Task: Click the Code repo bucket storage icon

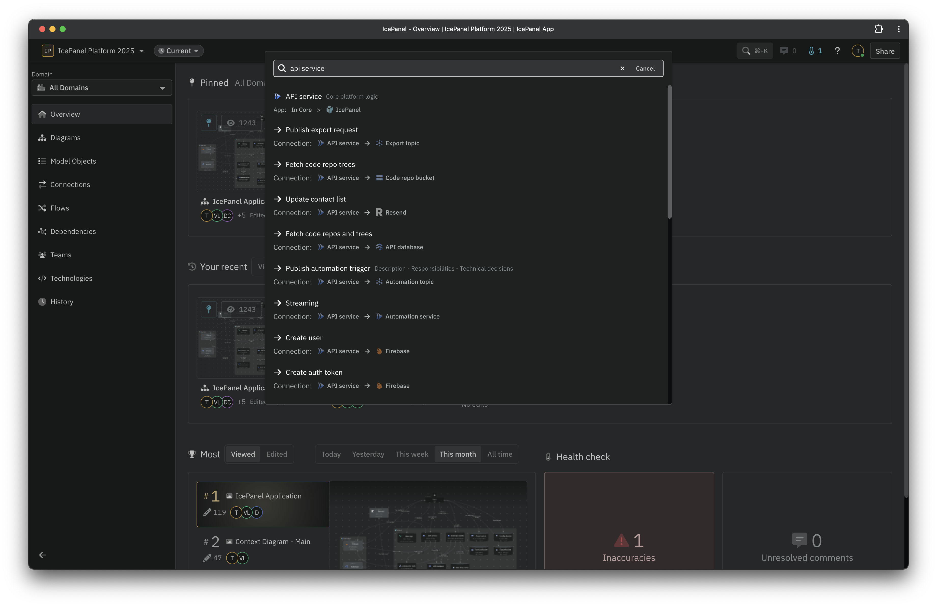Action: (379, 178)
